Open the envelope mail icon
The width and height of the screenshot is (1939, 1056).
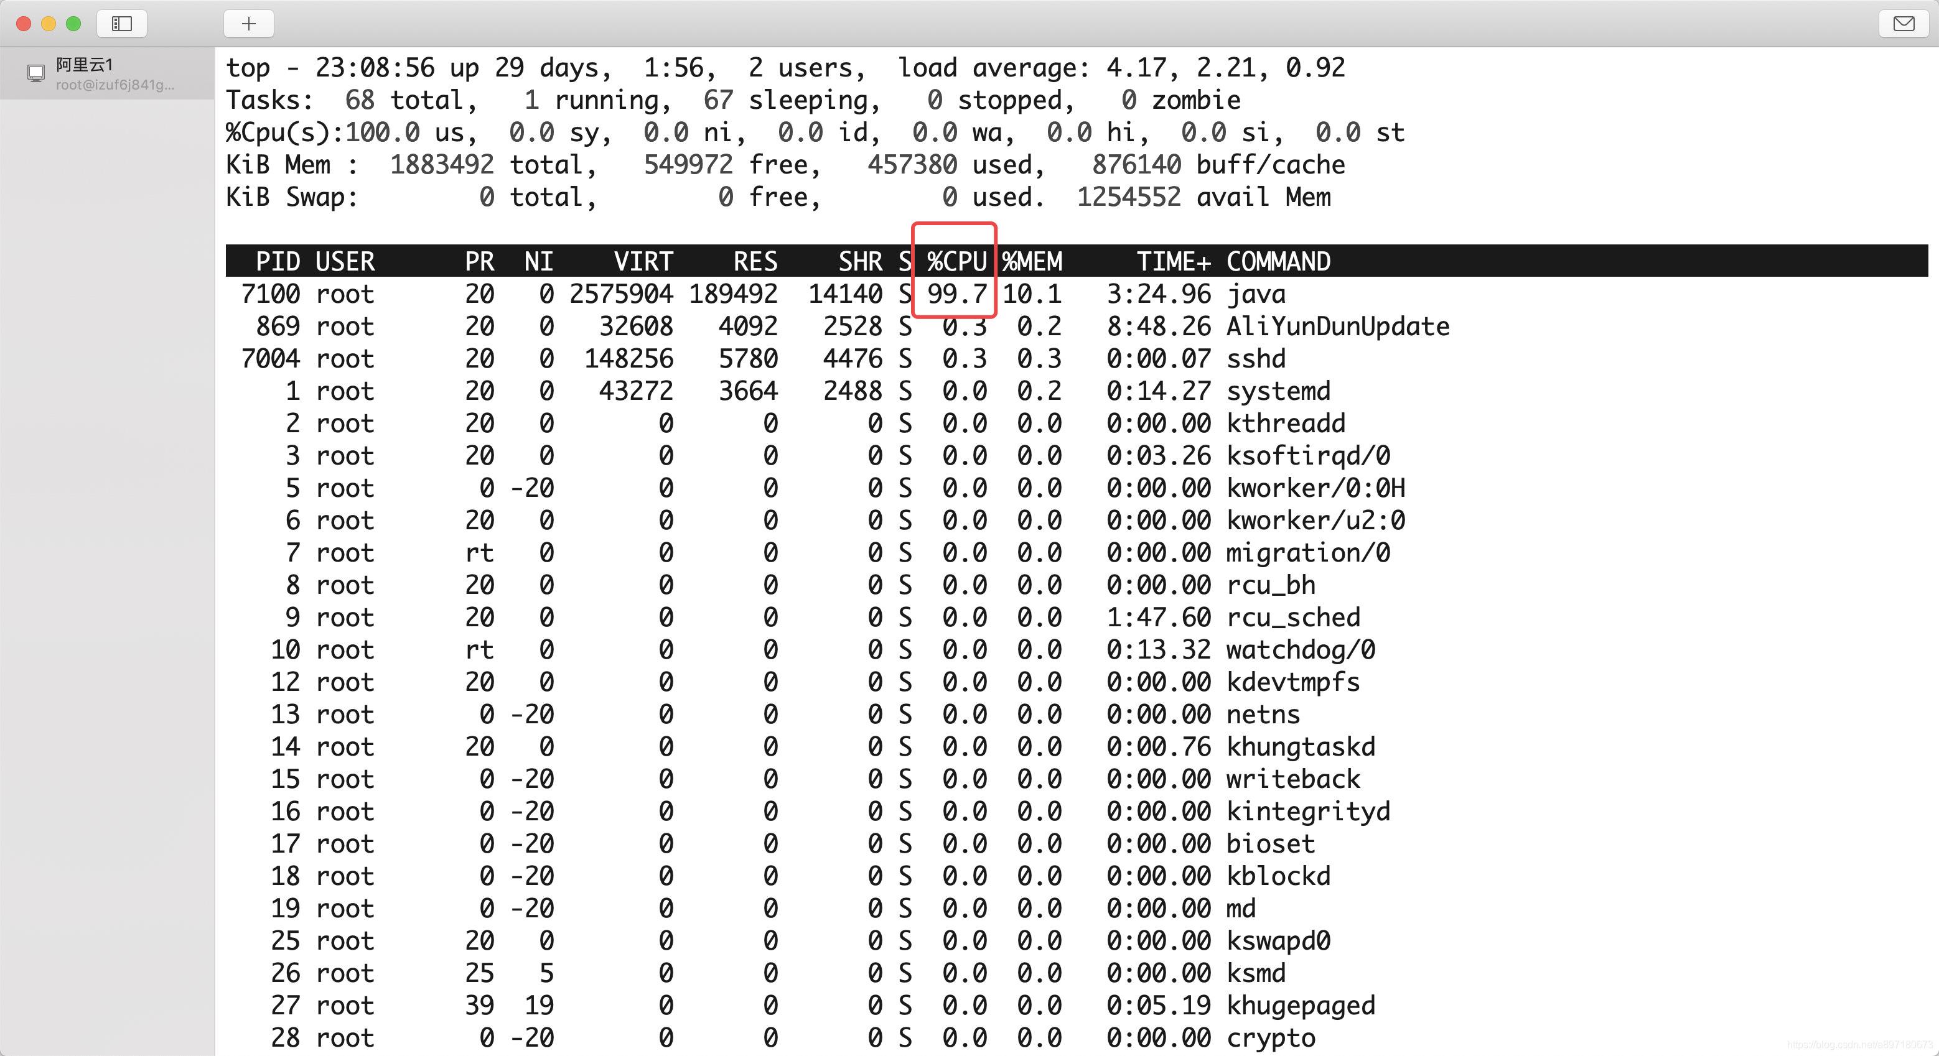pyautogui.click(x=1904, y=24)
